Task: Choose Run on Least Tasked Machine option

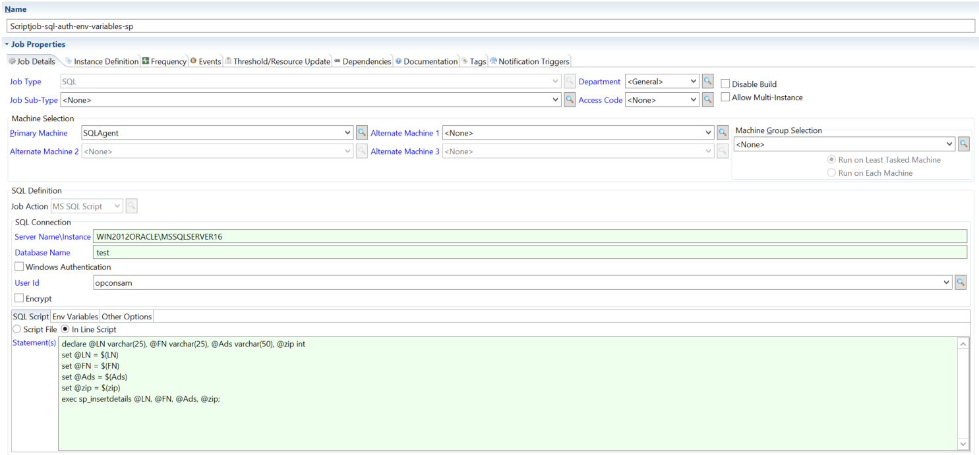Action: [x=831, y=160]
